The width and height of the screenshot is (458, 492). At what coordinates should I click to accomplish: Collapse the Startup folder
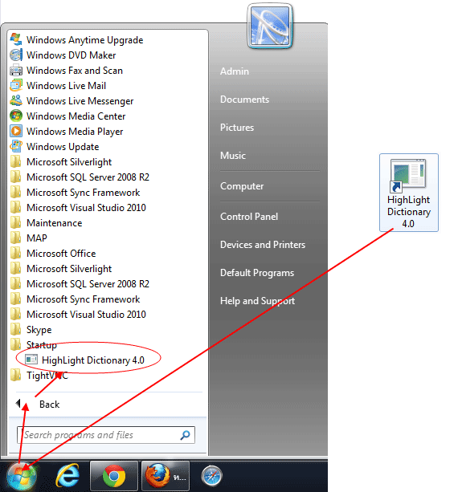41,345
